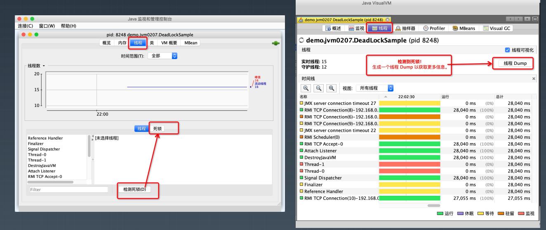Click JConsole thread list vertical scrollbar

coord(89,146)
